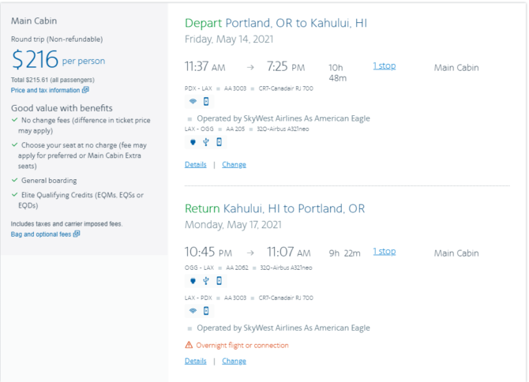Click power outlet icon on OGG-LAX return segment
The width and height of the screenshot is (529, 382).
click(x=193, y=281)
